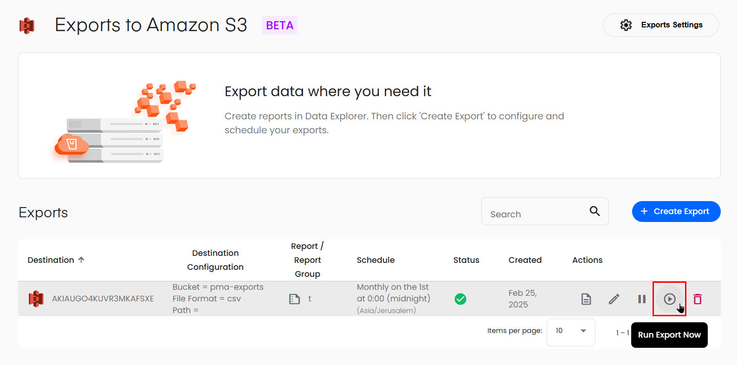The image size is (737, 365).
Task: Open export log document icon
Action: [x=586, y=299]
